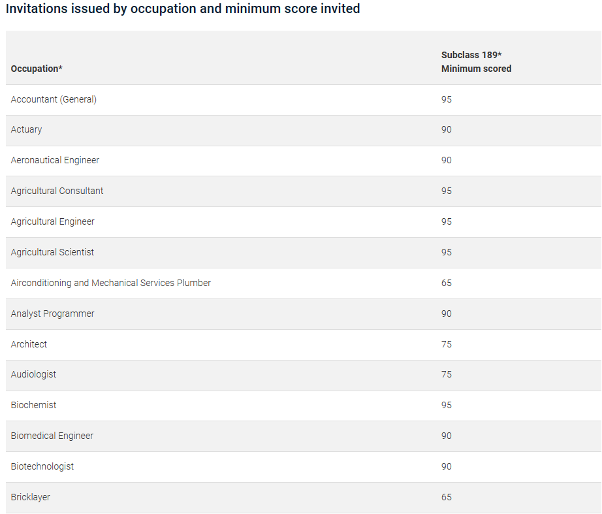Click the Agricultural Consultant occupation cell
This screenshot has width=602, height=514.
[57, 191]
